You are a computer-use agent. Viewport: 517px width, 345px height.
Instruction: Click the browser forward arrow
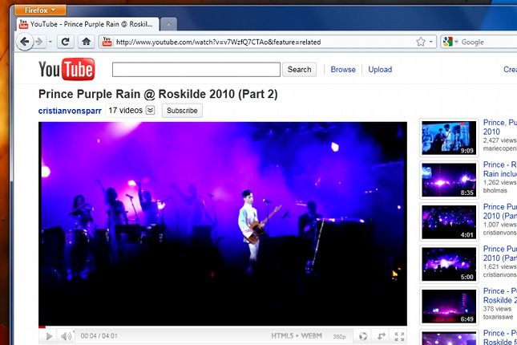39,42
